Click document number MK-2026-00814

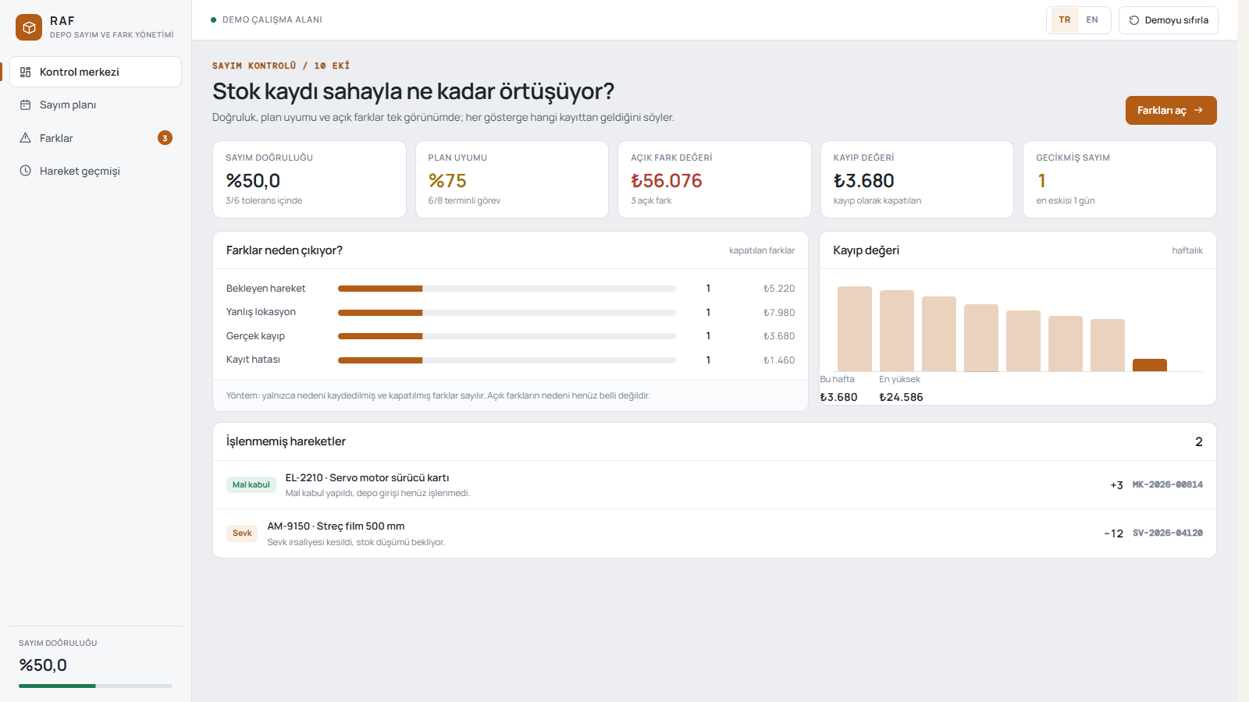1168,485
